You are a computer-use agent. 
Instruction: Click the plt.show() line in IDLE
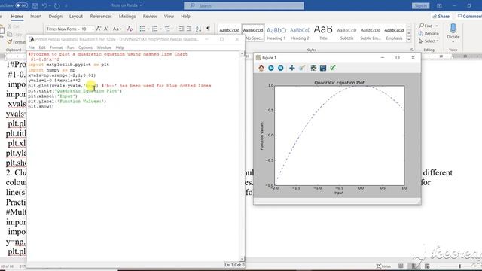click(x=41, y=107)
